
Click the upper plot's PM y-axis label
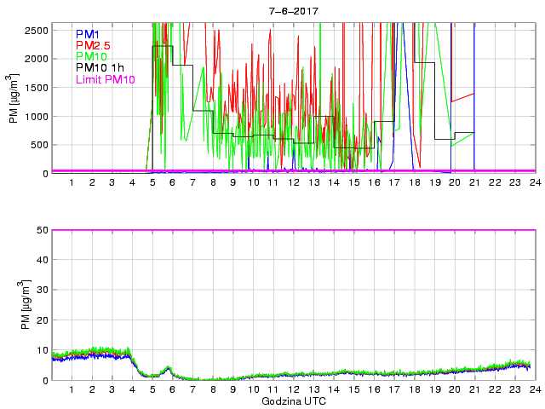pyautogui.click(x=14, y=98)
